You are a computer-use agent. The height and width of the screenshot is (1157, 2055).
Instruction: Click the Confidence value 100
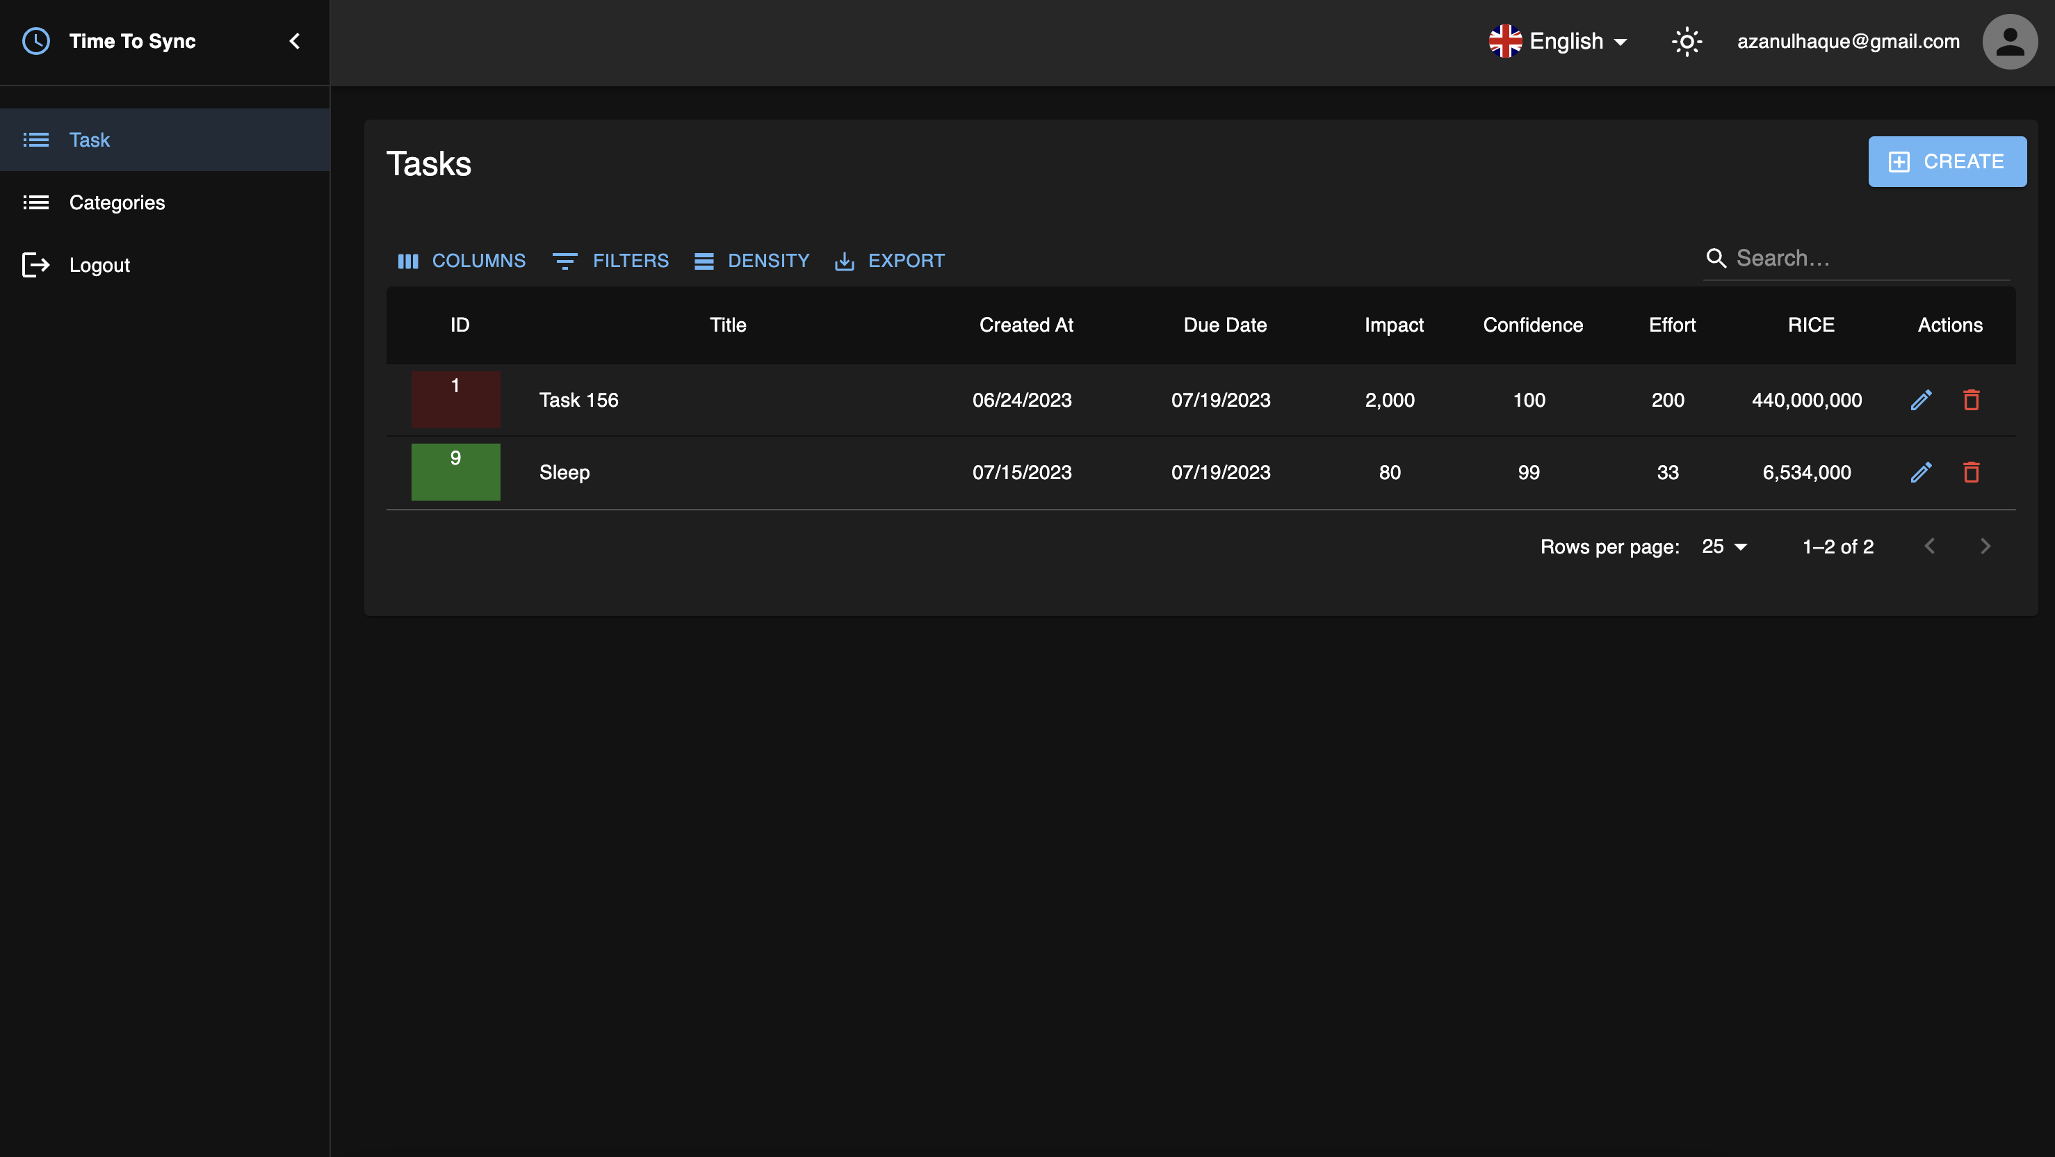[1529, 400]
